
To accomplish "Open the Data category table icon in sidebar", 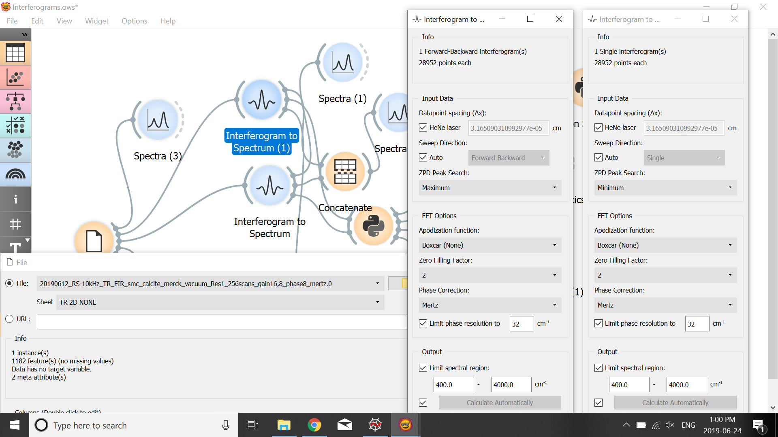I will [15, 53].
